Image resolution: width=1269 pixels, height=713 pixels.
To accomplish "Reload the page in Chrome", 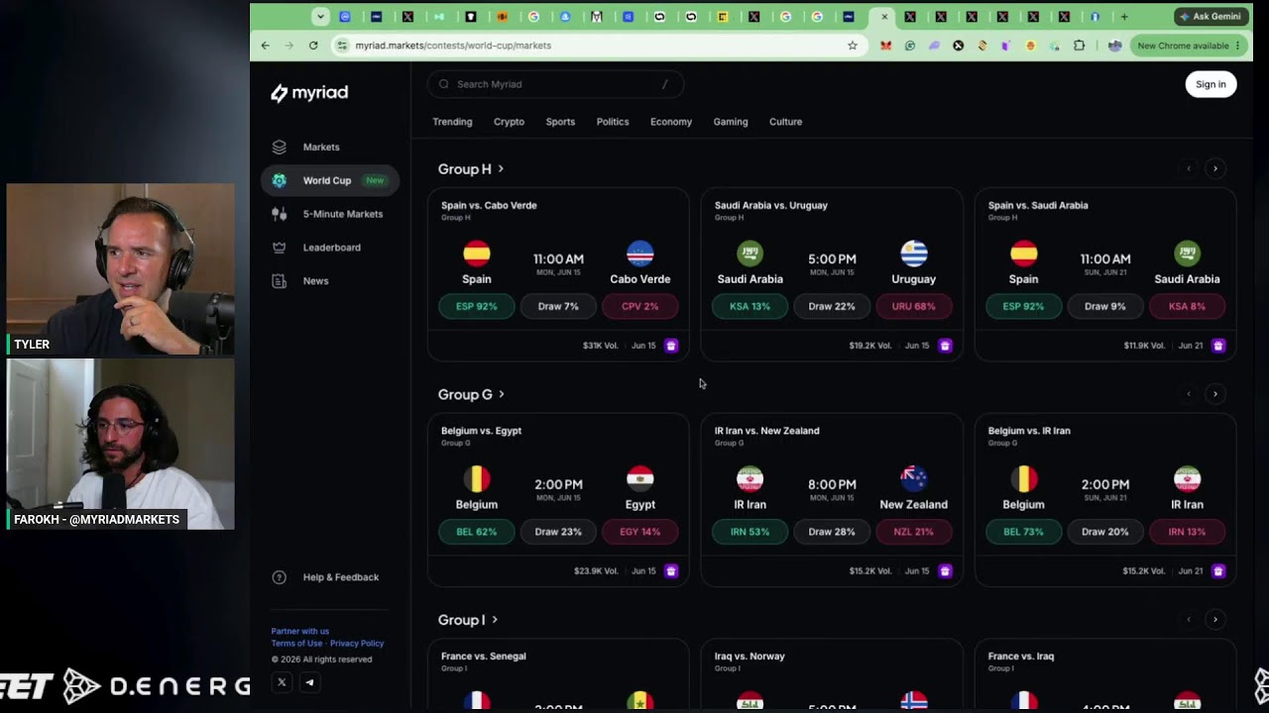I will (313, 46).
